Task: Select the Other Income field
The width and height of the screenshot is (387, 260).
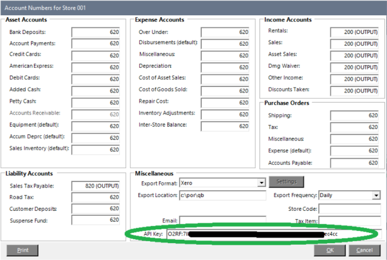Action: pos(354,79)
